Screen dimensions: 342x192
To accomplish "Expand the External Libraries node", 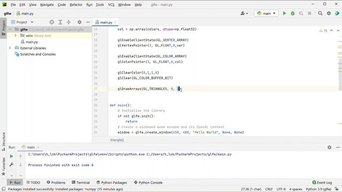I will (10, 48).
